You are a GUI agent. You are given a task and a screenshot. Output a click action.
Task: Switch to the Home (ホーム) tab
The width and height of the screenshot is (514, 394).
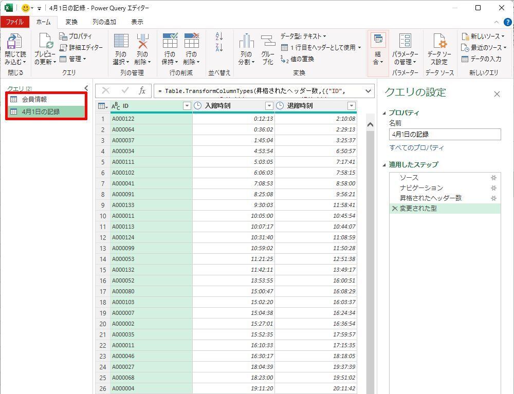coord(43,22)
